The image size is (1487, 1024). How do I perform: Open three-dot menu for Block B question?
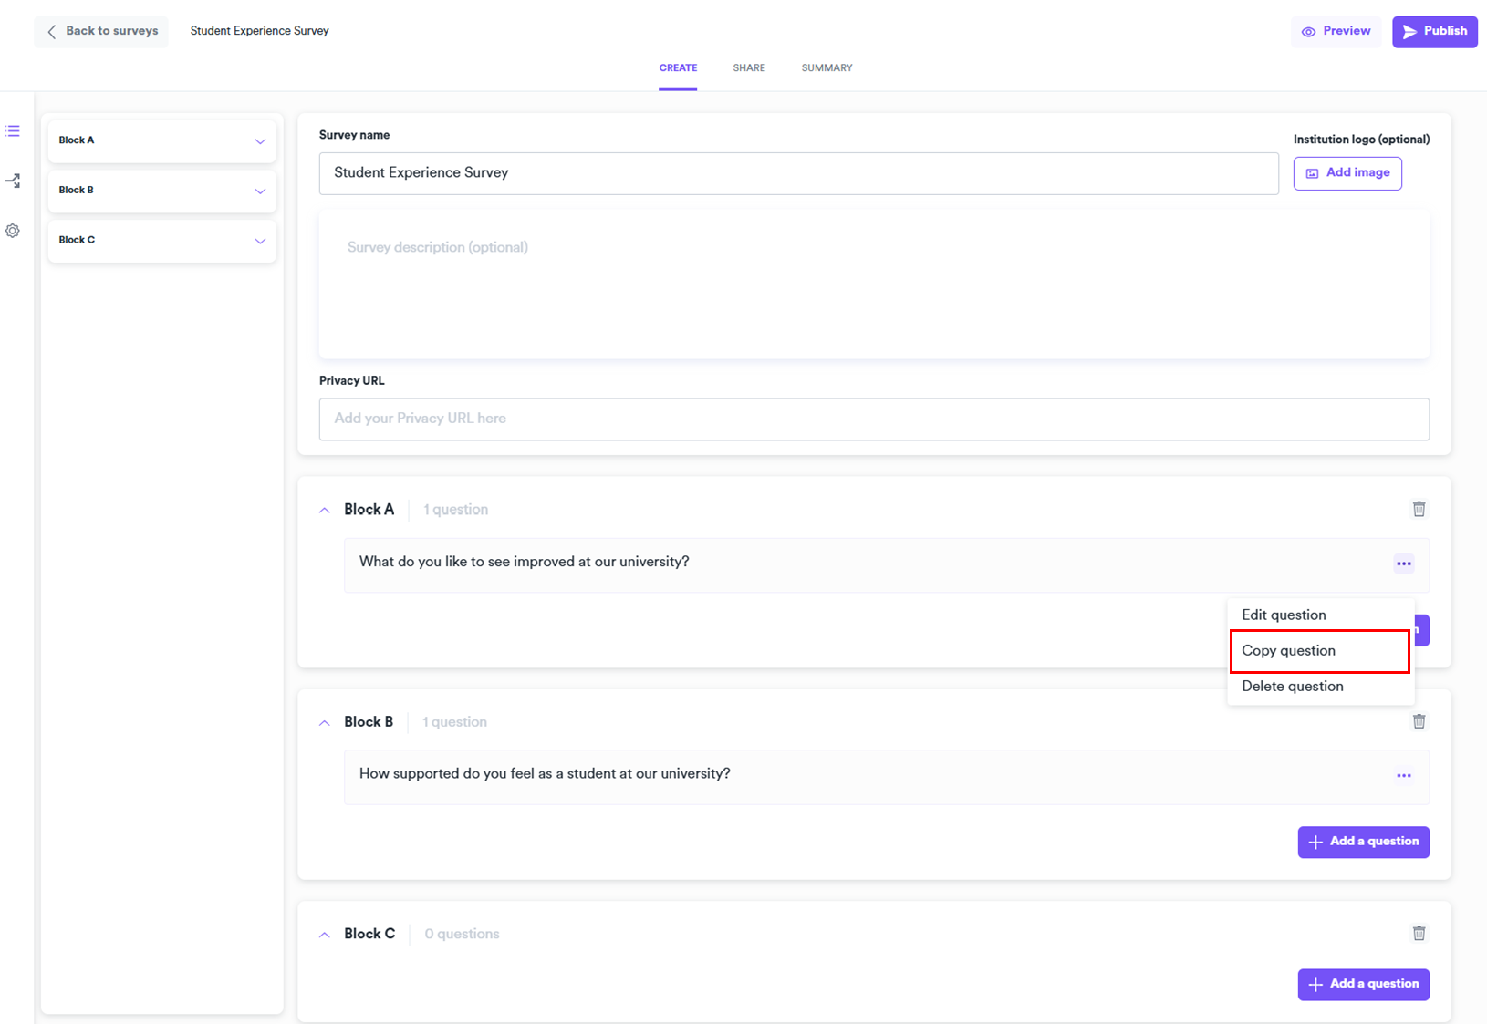[1403, 776]
